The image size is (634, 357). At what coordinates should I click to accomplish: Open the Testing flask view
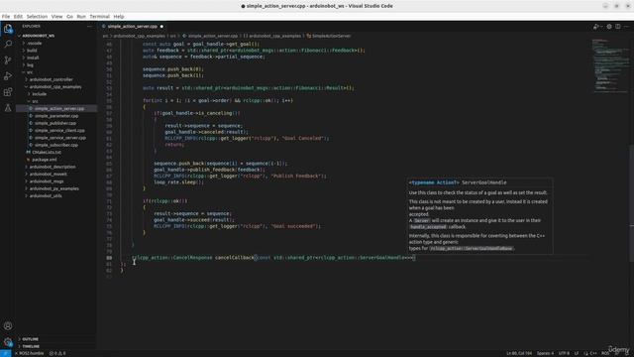(8, 108)
